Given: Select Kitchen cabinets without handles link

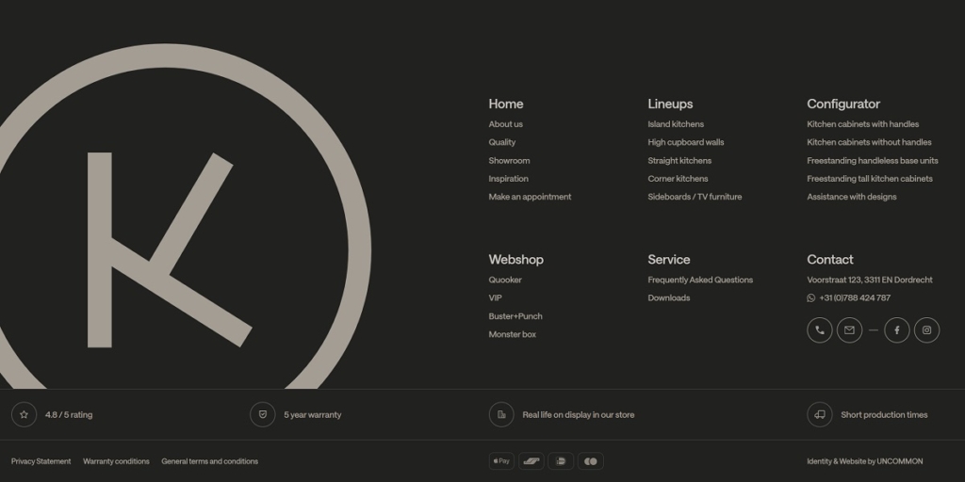Looking at the screenshot, I should [868, 142].
